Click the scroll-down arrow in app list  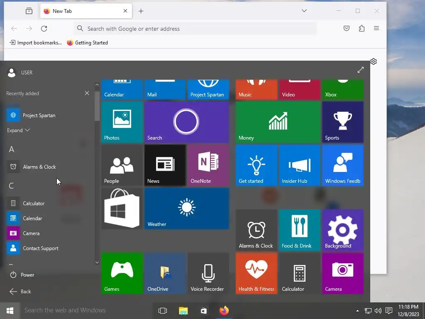pyautogui.click(x=97, y=263)
